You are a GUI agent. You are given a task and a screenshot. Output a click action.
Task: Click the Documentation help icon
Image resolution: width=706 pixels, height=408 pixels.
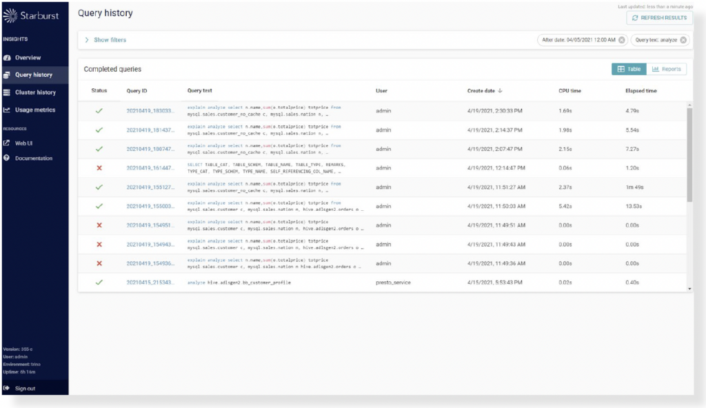[x=7, y=159]
